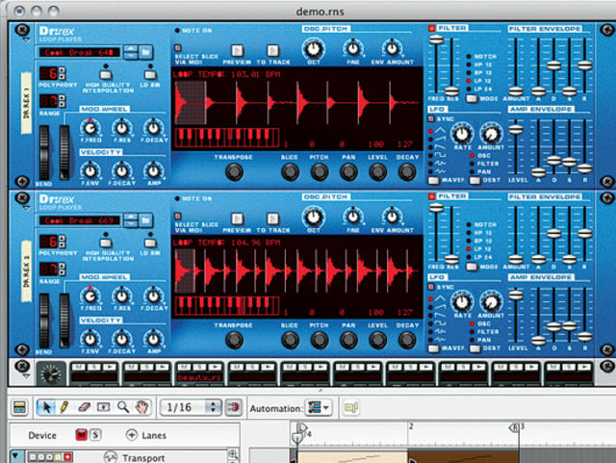Select the Magnifying glass zoom tool
The image size is (616, 463).
tap(123, 407)
